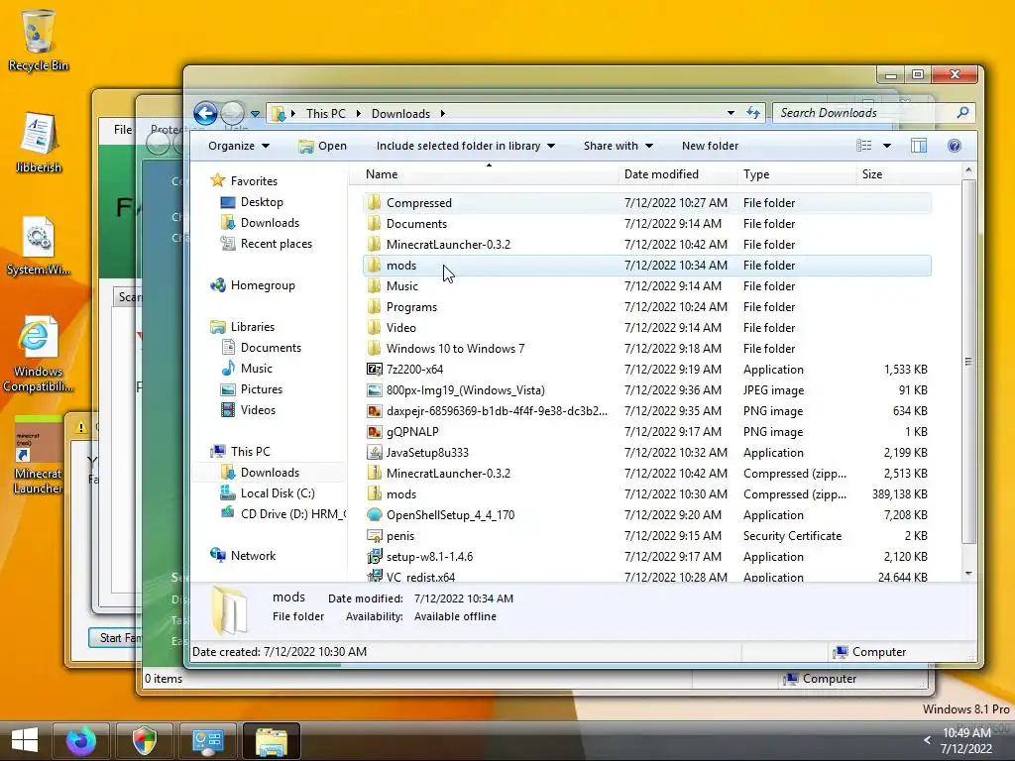Select Windows 10 to Windows 7 folder
The width and height of the screenshot is (1015, 761).
tap(646, 348)
